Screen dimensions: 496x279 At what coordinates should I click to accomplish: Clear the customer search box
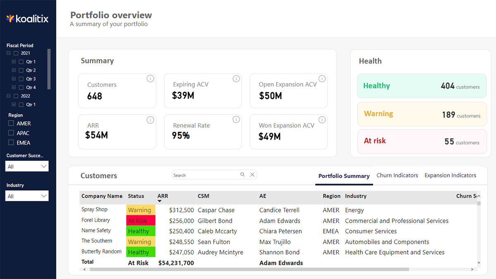252,175
